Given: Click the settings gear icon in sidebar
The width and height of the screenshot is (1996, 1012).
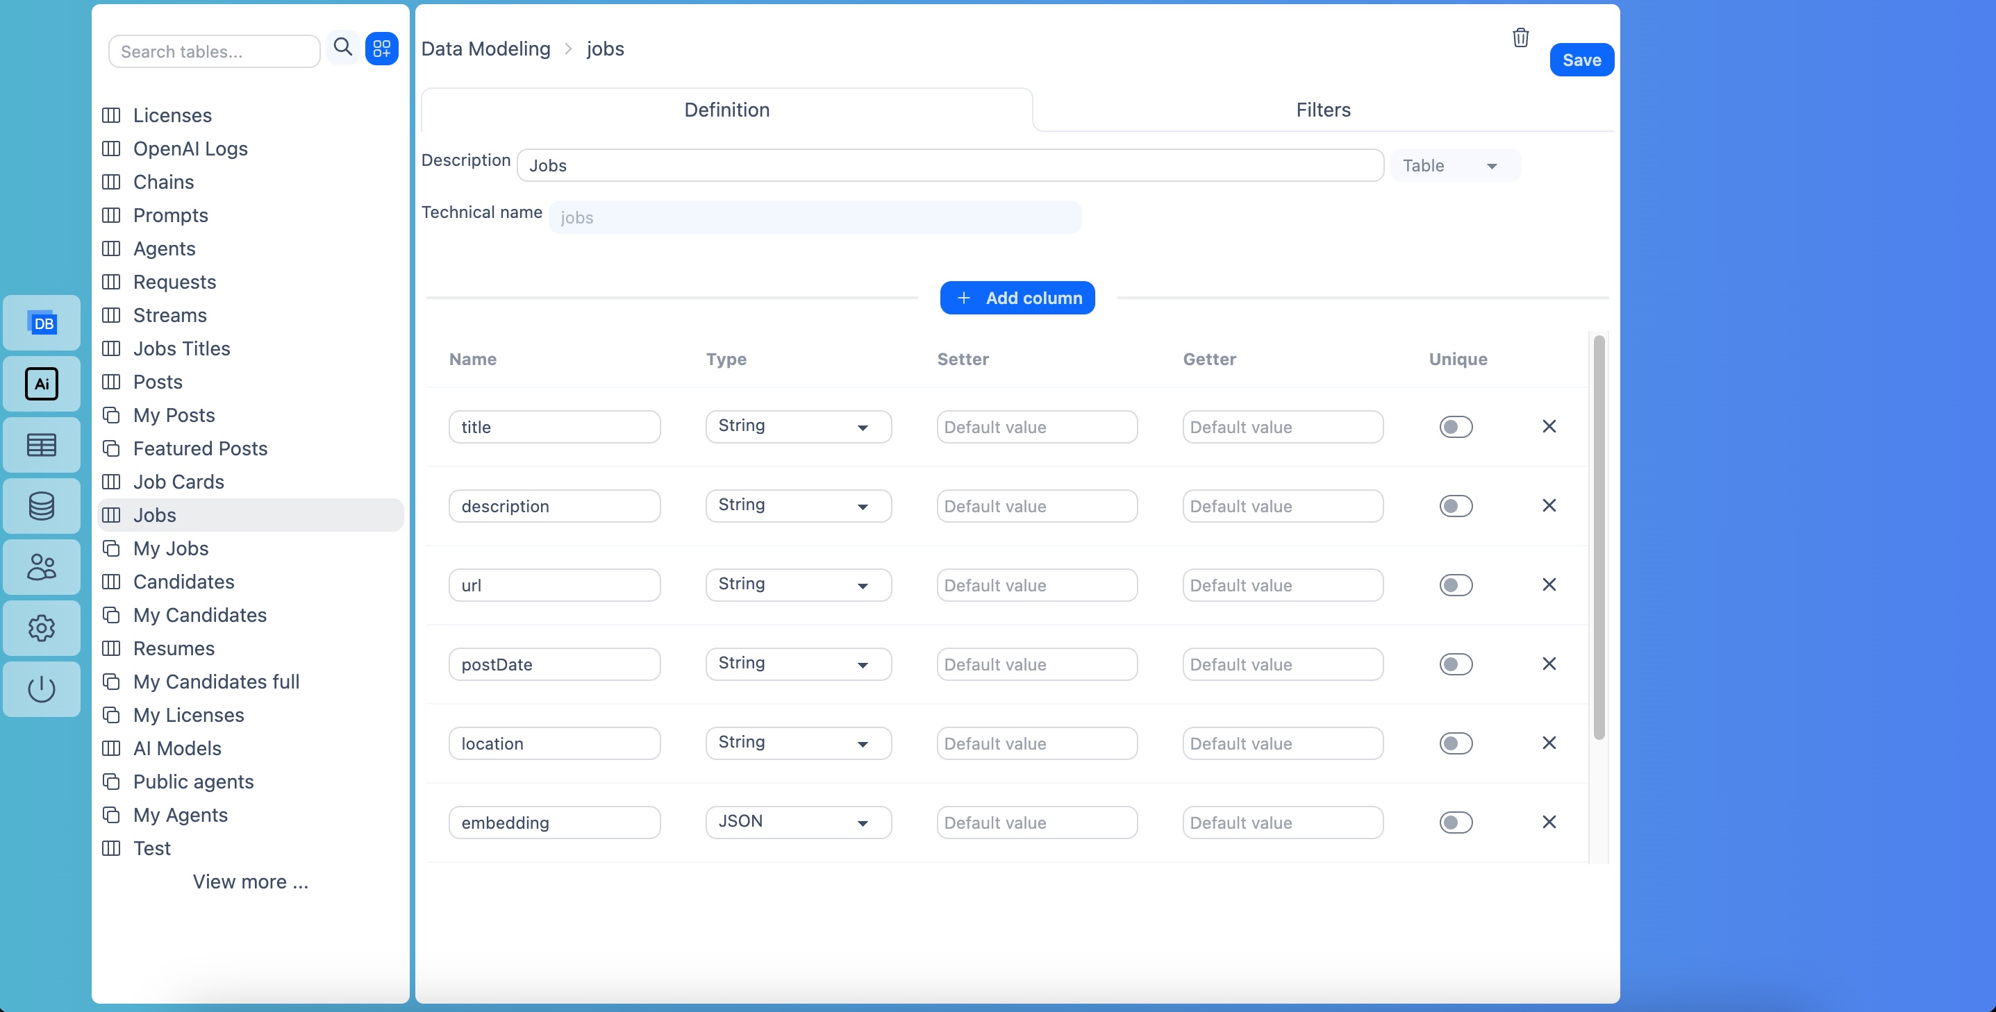Looking at the screenshot, I should click(x=41, y=627).
